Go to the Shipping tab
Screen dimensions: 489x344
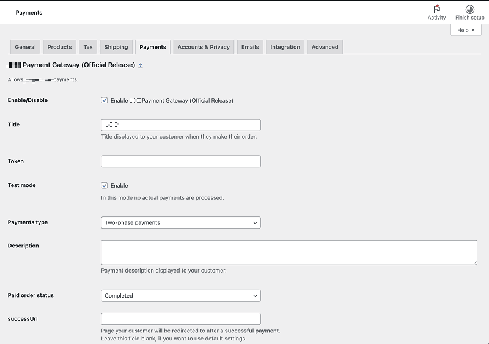coord(116,47)
